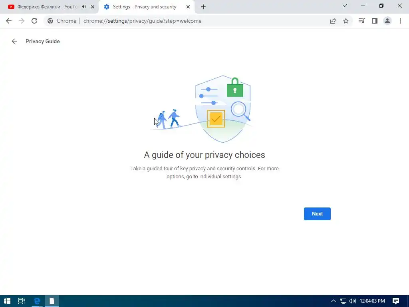Click the Next button
Image resolution: width=409 pixels, height=307 pixels.
[x=317, y=213]
